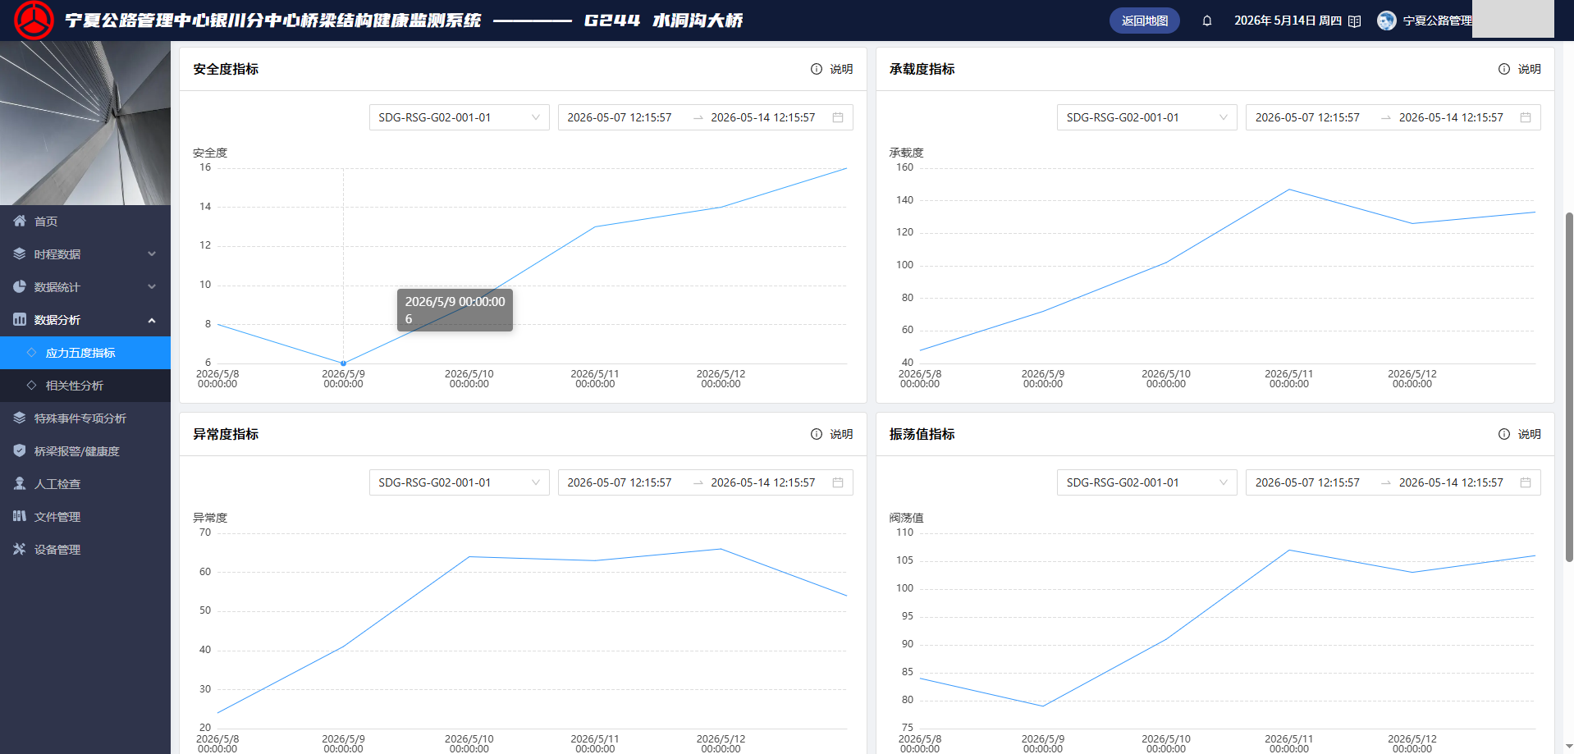Click end date in 承载度指标 range
Image resolution: width=1574 pixels, height=754 pixels.
1451,117
